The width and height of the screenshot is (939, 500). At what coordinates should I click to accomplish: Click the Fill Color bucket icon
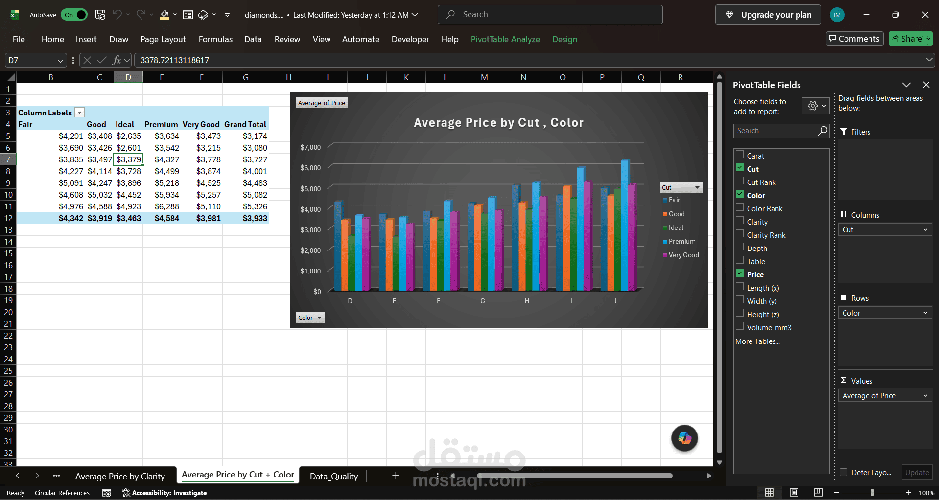(164, 15)
